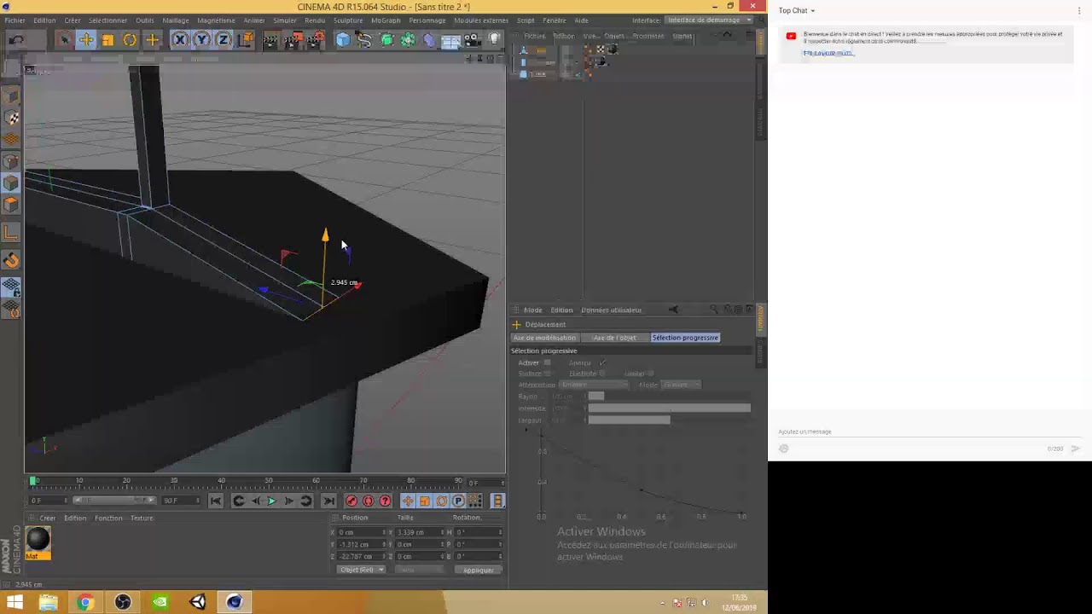
Task: Click the size X field 3.339 cm
Action: tap(420, 532)
